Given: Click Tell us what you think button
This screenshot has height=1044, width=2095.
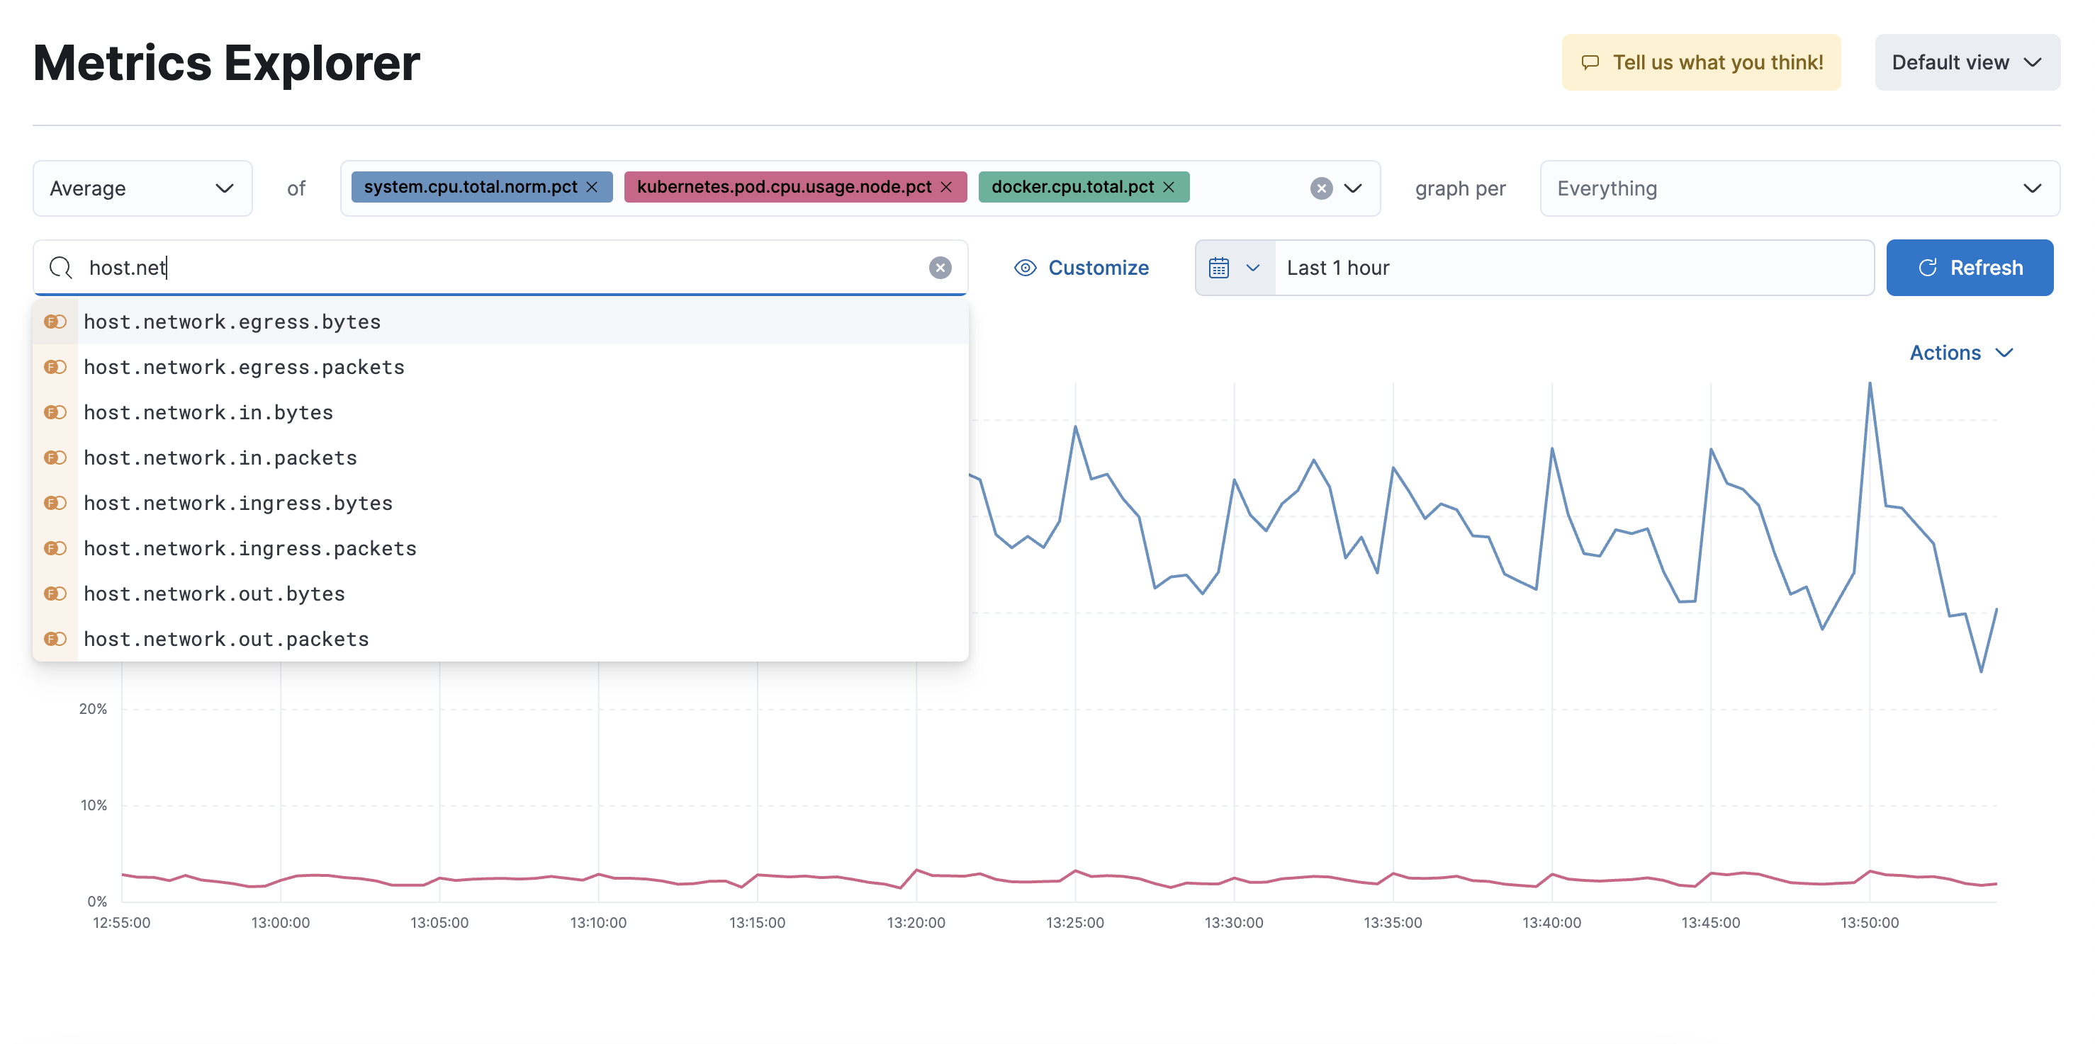Looking at the screenshot, I should [x=1700, y=62].
